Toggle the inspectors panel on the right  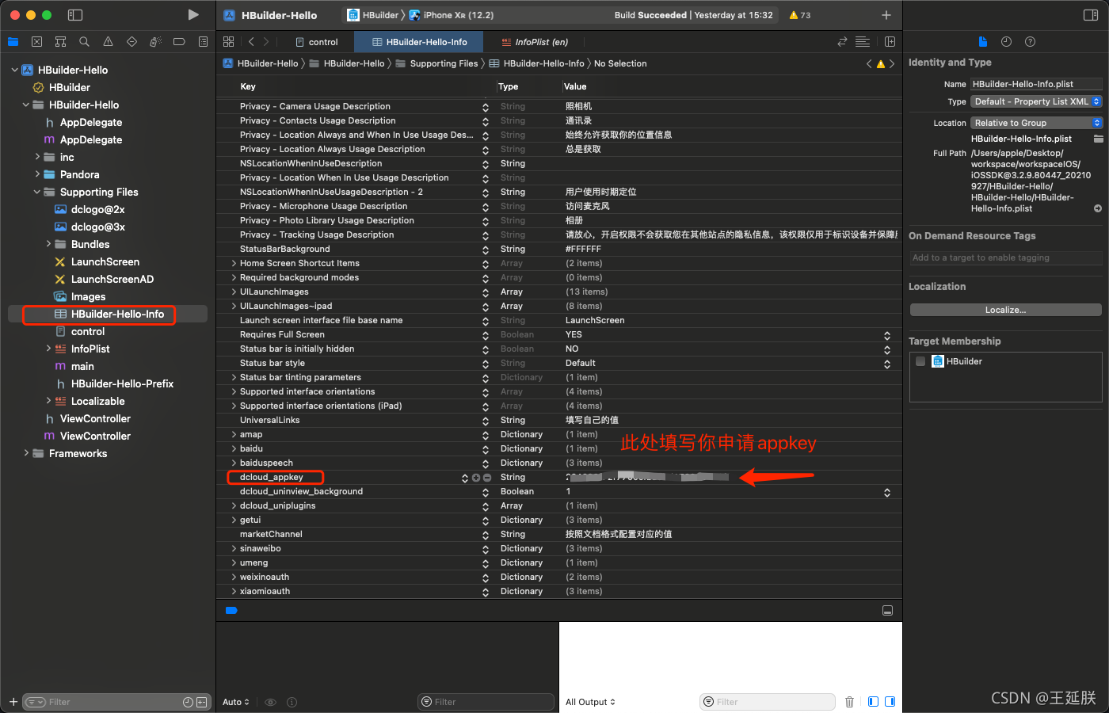coord(1091,15)
